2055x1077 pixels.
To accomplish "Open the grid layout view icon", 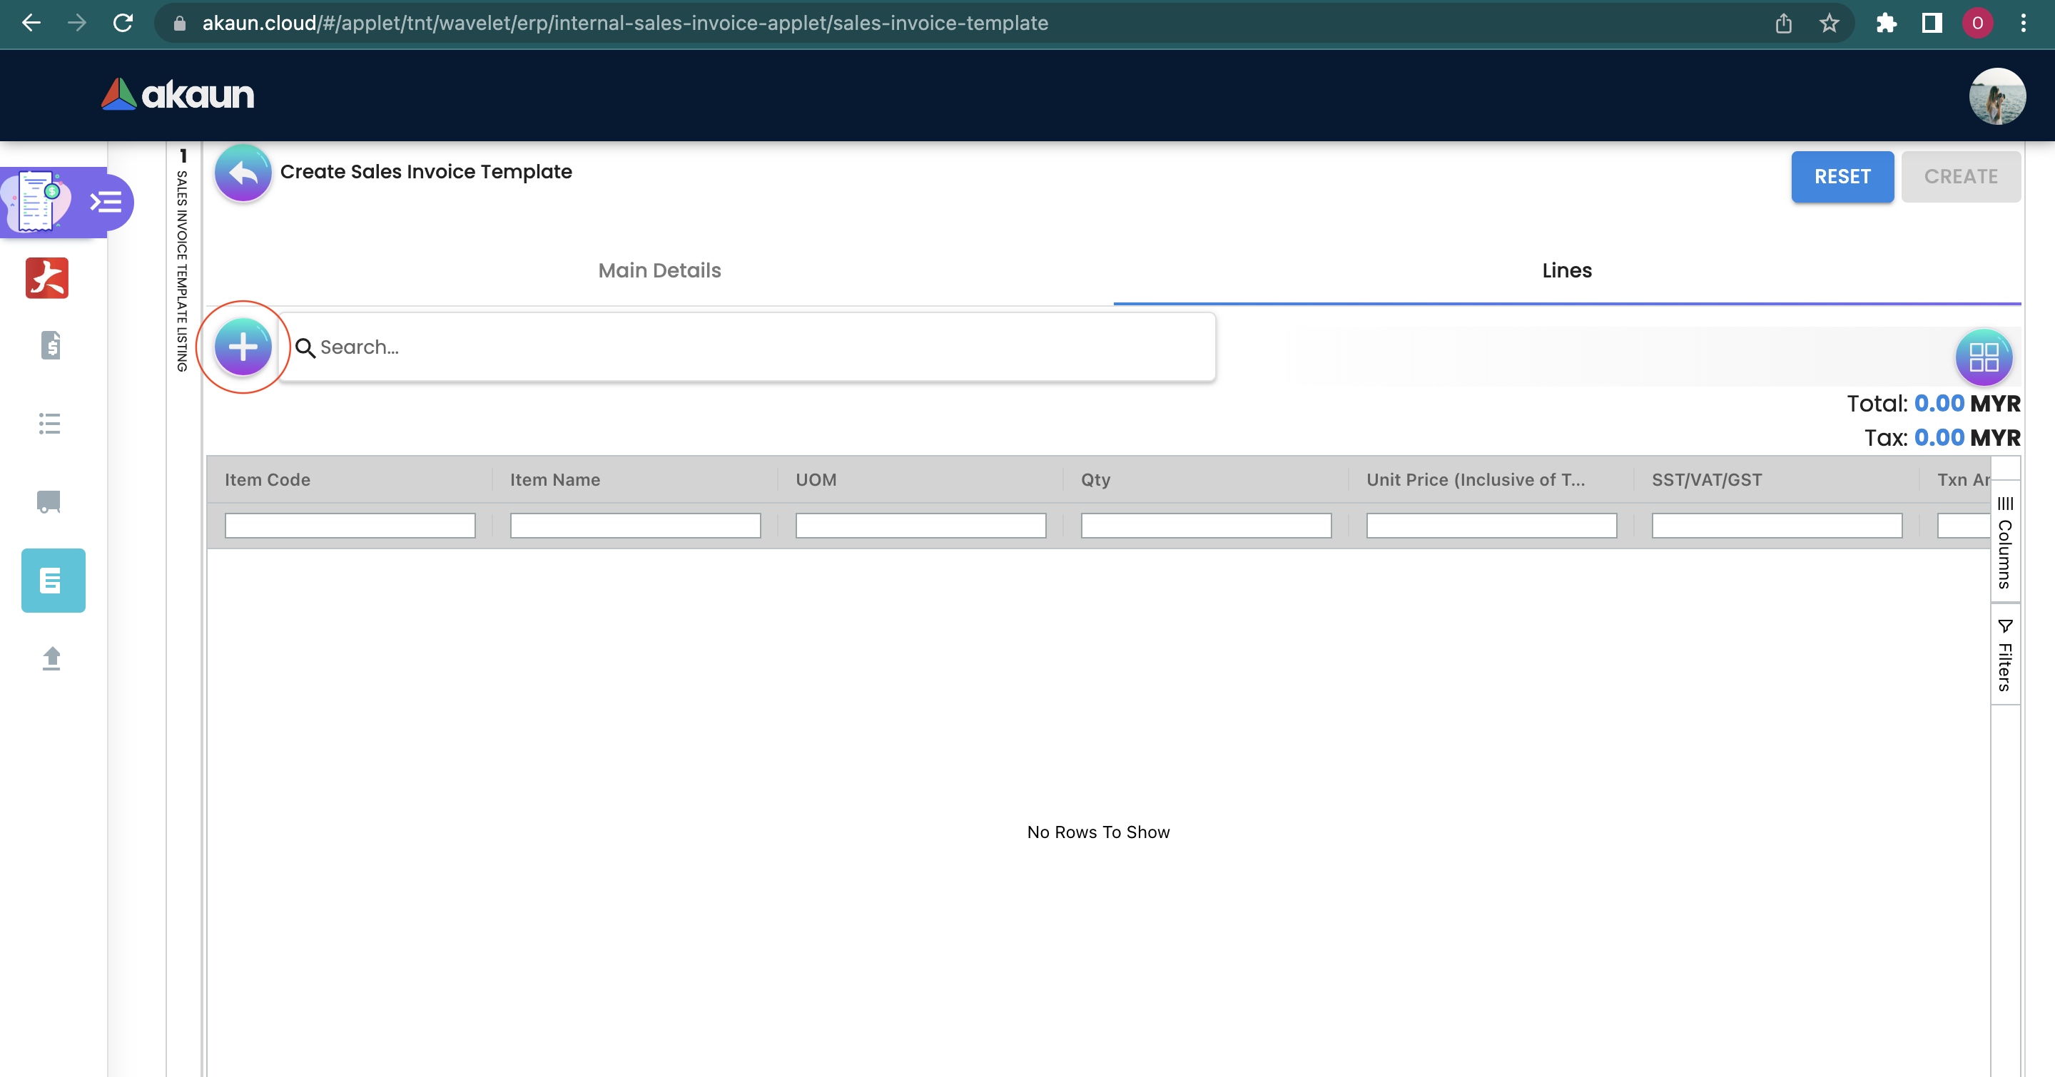I will [1982, 357].
